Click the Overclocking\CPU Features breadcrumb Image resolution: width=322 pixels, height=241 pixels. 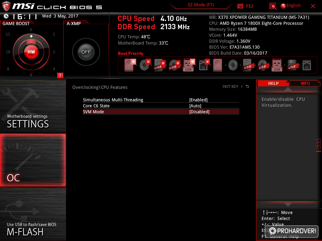(x=100, y=87)
